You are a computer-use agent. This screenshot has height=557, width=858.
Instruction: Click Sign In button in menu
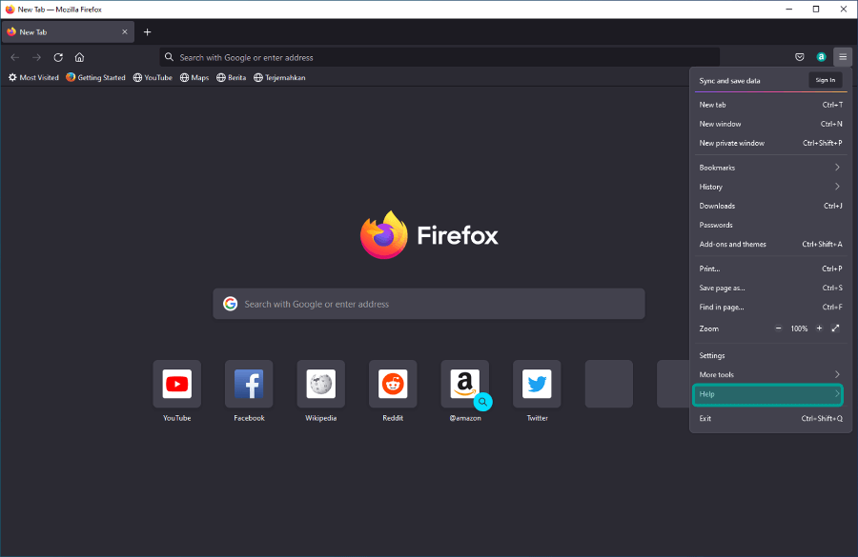[x=826, y=80]
